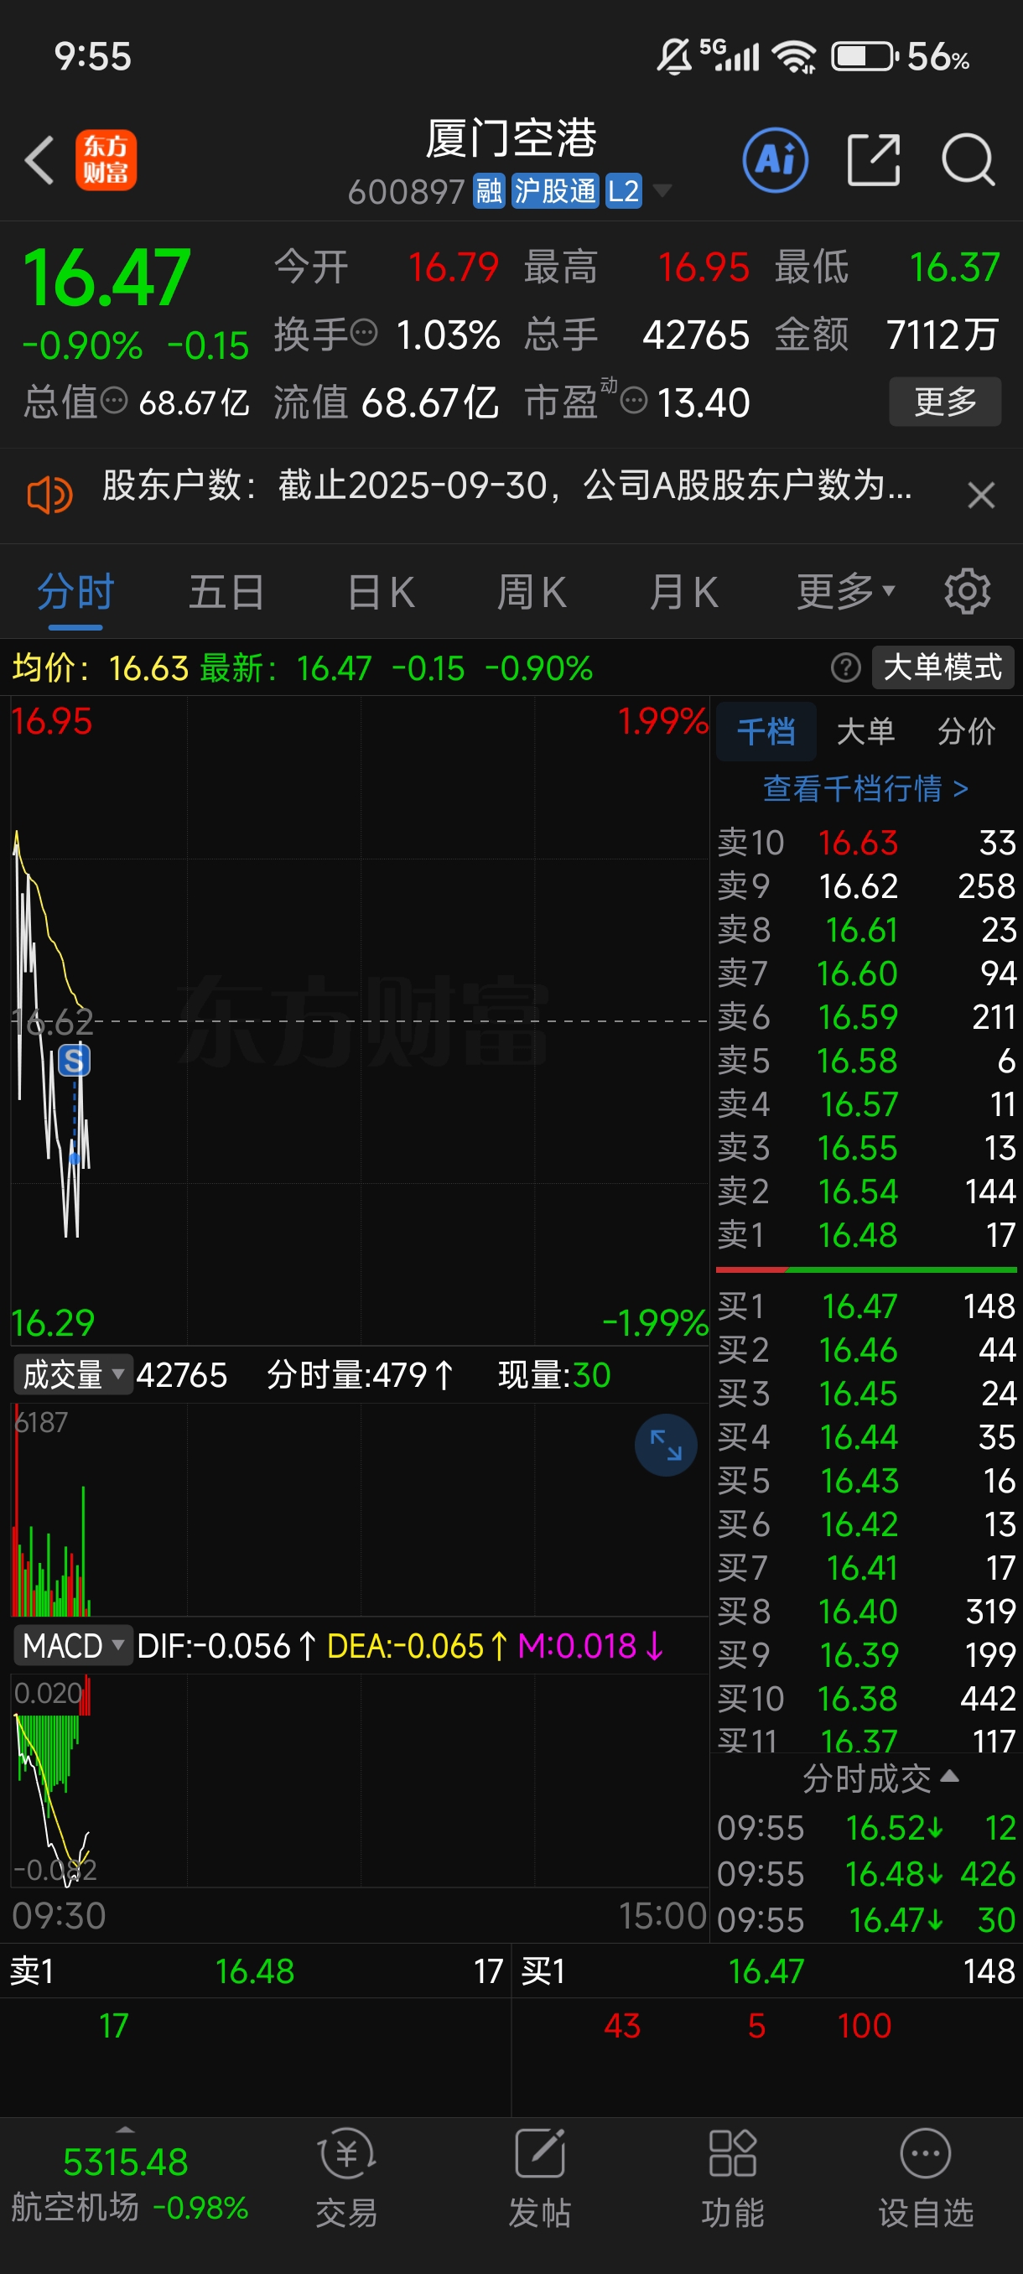Tap the 09:55 trade at 16.52
Image resolution: width=1023 pixels, height=2274 pixels.
(866, 1827)
